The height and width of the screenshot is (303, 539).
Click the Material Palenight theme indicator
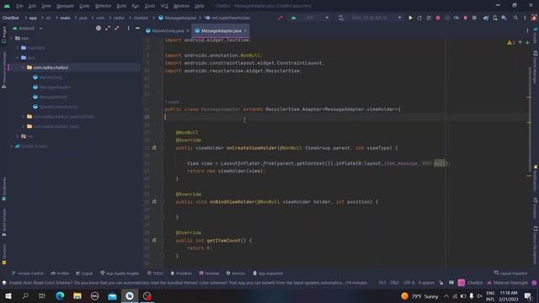coord(507,283)
